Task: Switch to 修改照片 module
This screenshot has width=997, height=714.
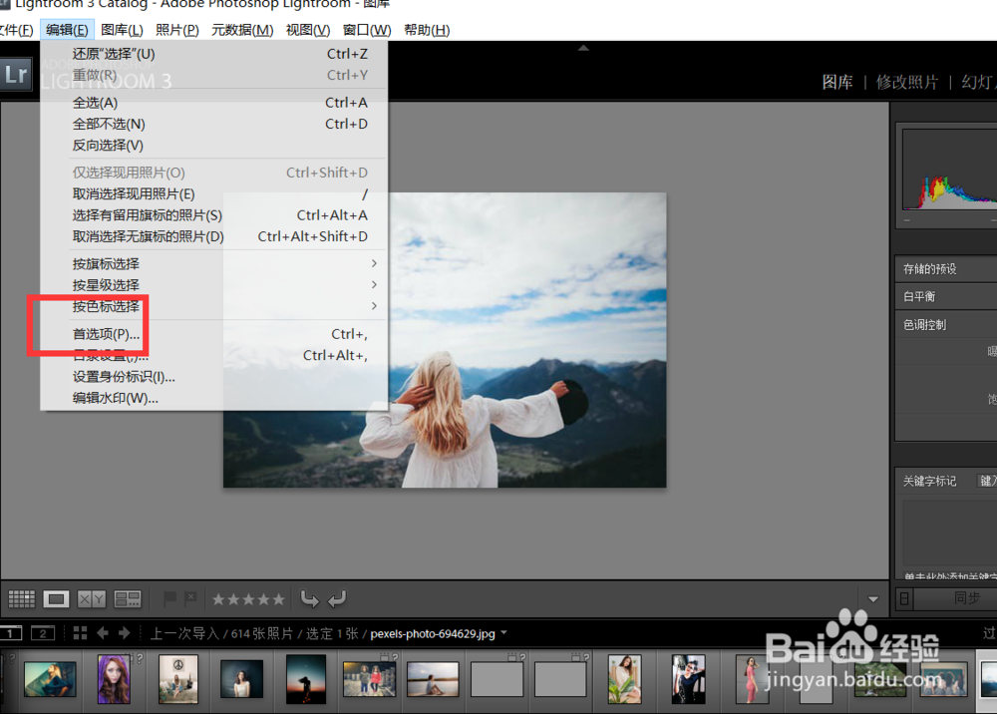Action: click(906, 82)
